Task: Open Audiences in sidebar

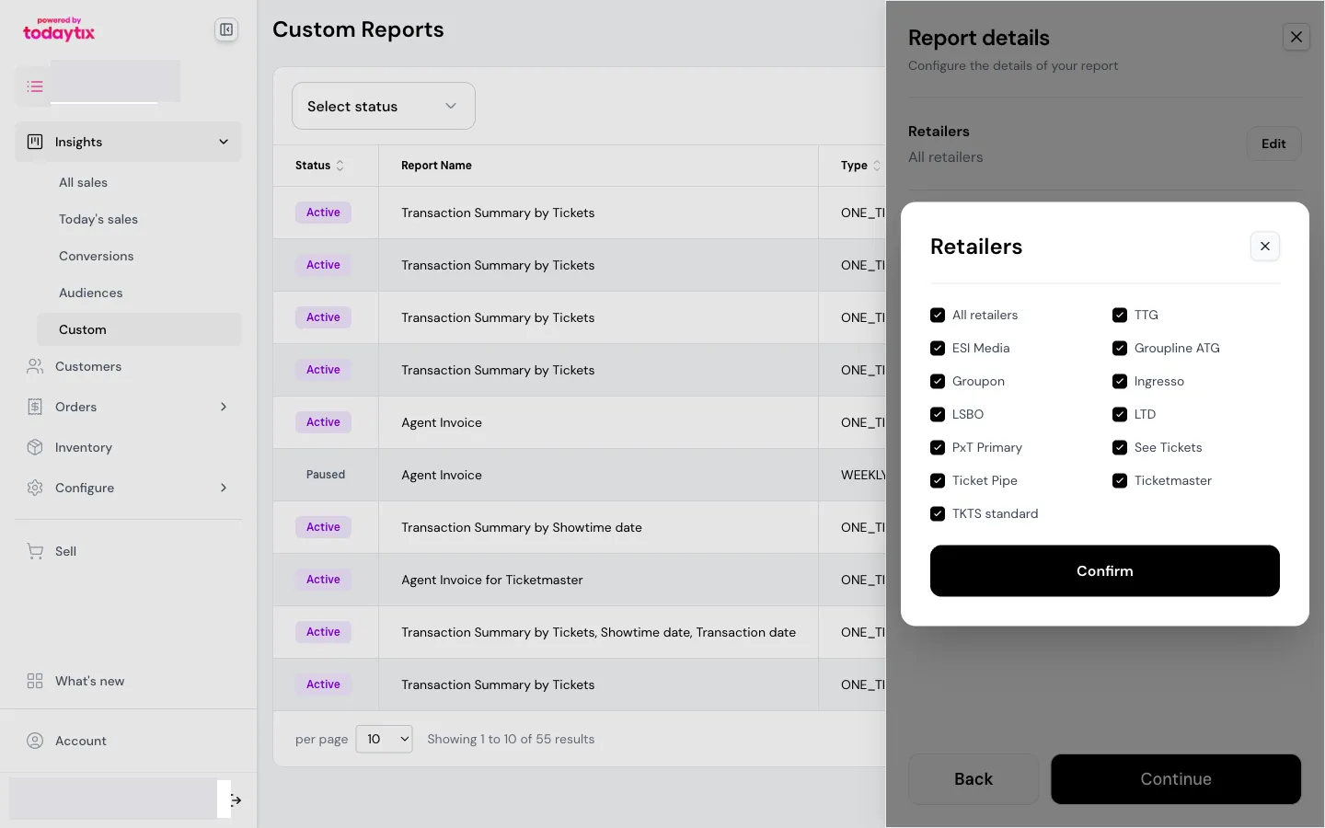Action: pyautogui.click(x=91, y=293)
